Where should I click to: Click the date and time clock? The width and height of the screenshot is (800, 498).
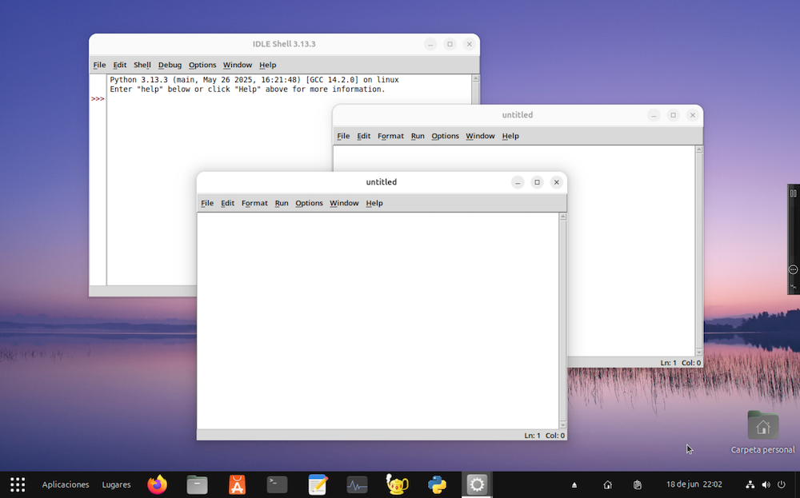tap(694, 484)
